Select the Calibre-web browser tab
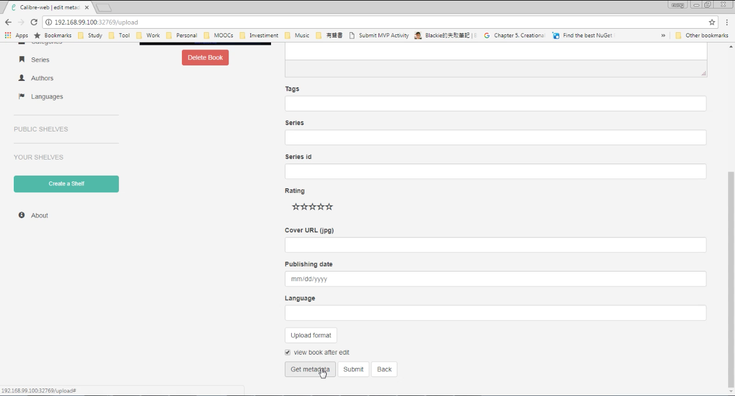 click(49, 7)
